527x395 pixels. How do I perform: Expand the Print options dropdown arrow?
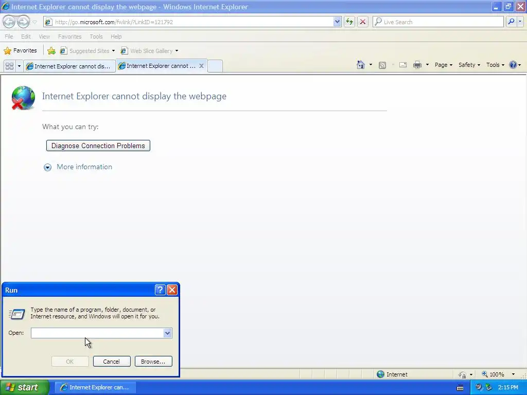(x=427, y=65)
